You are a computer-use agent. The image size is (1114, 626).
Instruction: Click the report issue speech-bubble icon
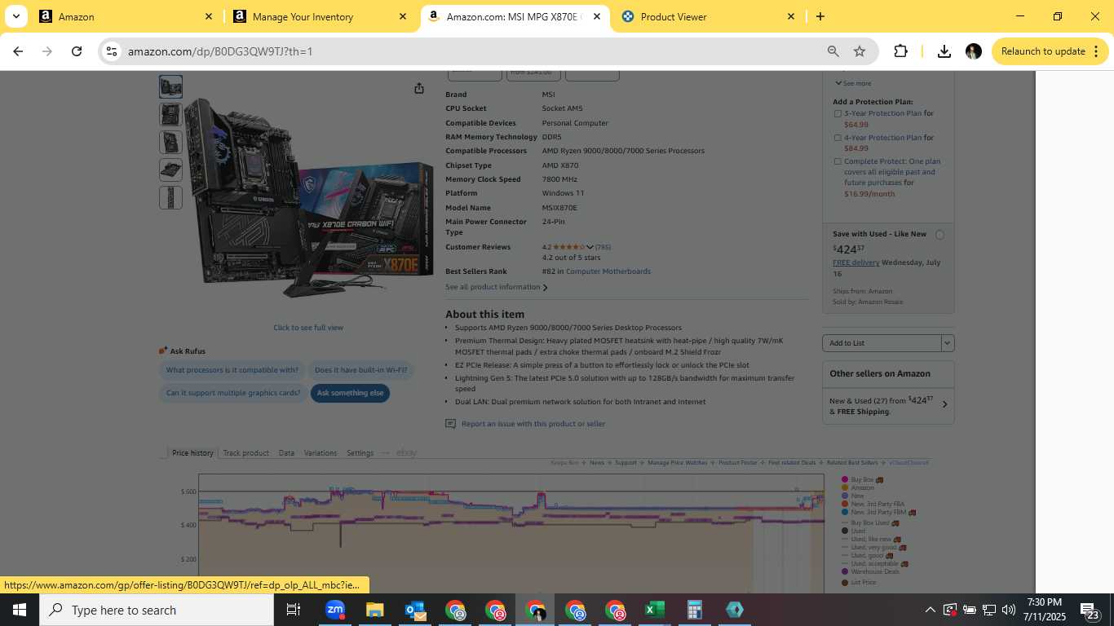pos(451,424)
